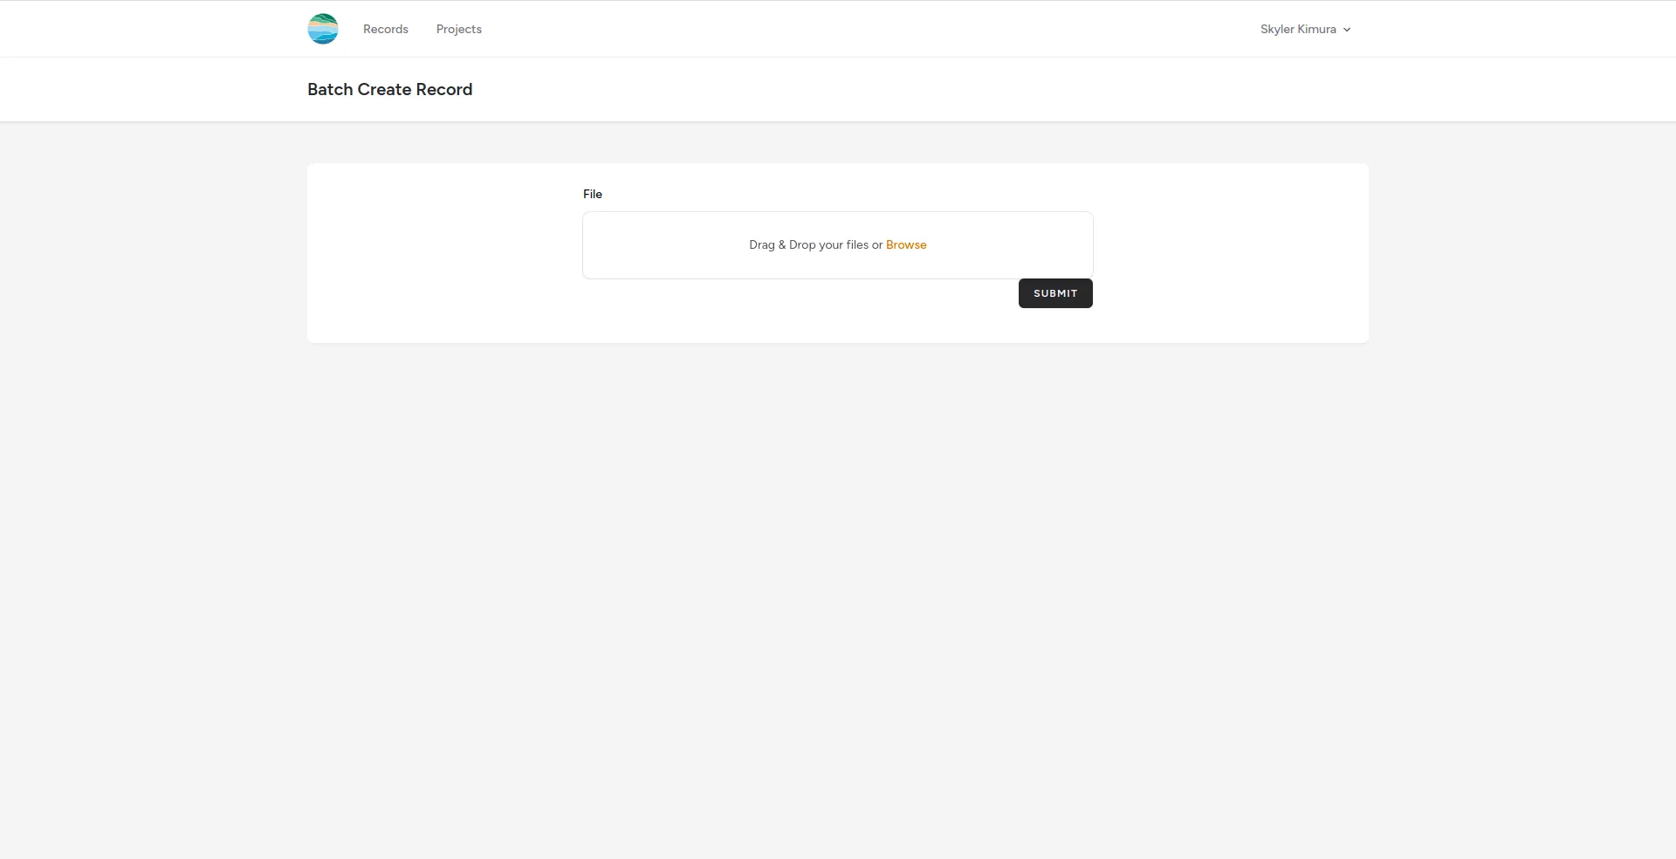Click the Browse link to pick files
Screen dimensions: 1676x859
[906, 245]
